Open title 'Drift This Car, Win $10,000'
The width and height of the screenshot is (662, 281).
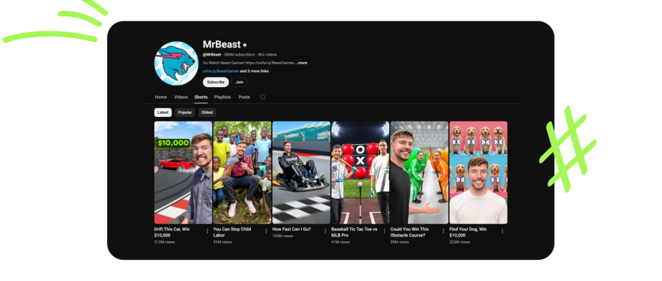[172, 232]
